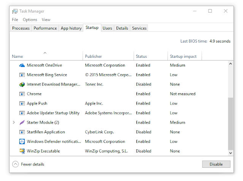
Task: Select the Microsoft Bing Service entry name
Action: (47, 75)
